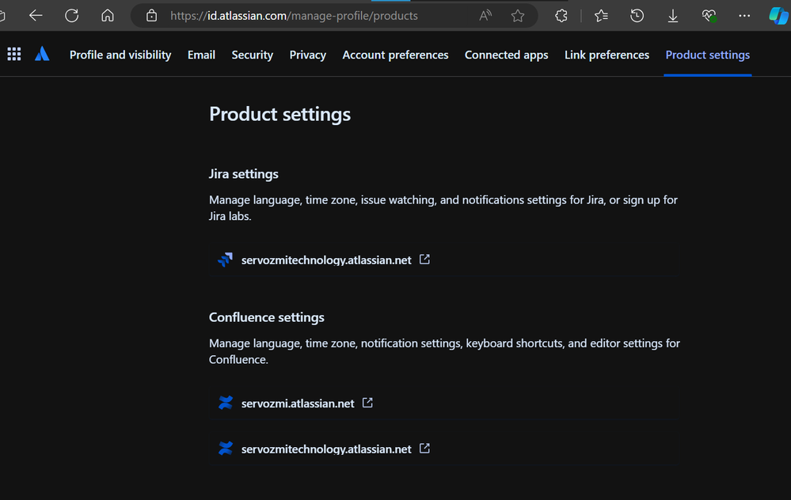Open the Privacy tab
The image size is (791, 500).
308,55
